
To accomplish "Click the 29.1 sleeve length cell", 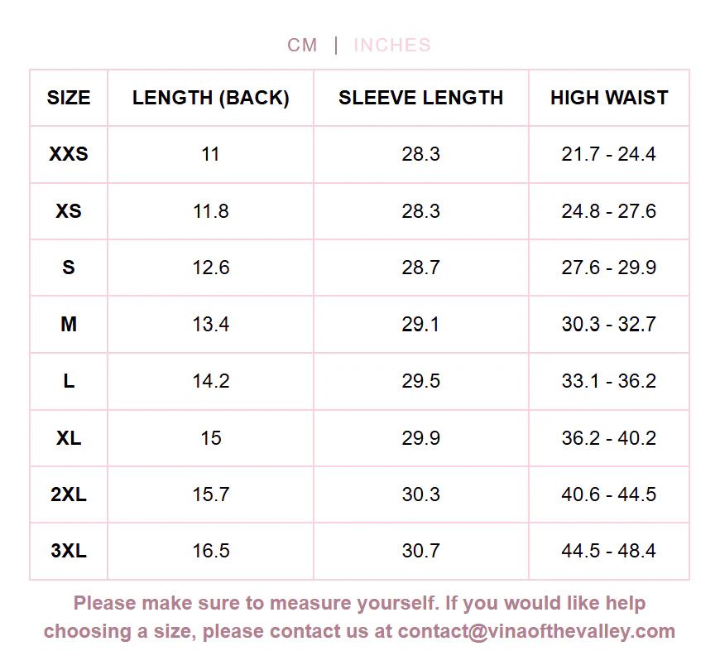I will click(420, 324).
